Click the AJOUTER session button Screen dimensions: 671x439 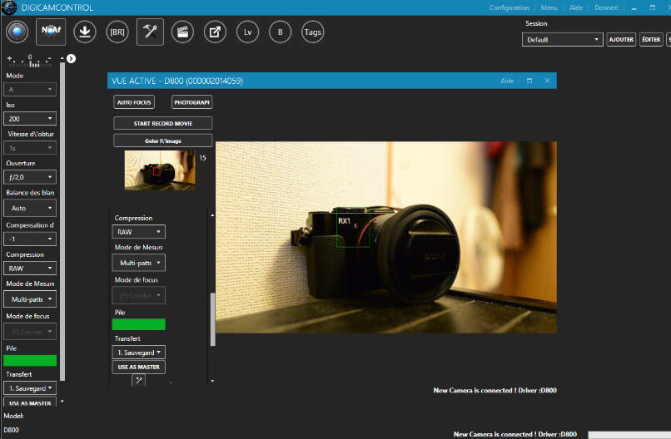click(x=621, y=39)
